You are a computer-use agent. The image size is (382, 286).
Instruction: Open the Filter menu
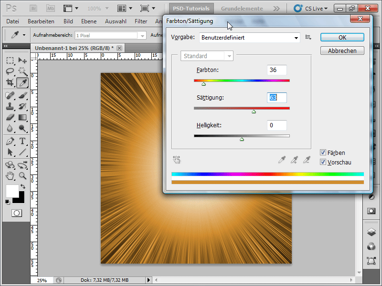(x=141, y=21)
